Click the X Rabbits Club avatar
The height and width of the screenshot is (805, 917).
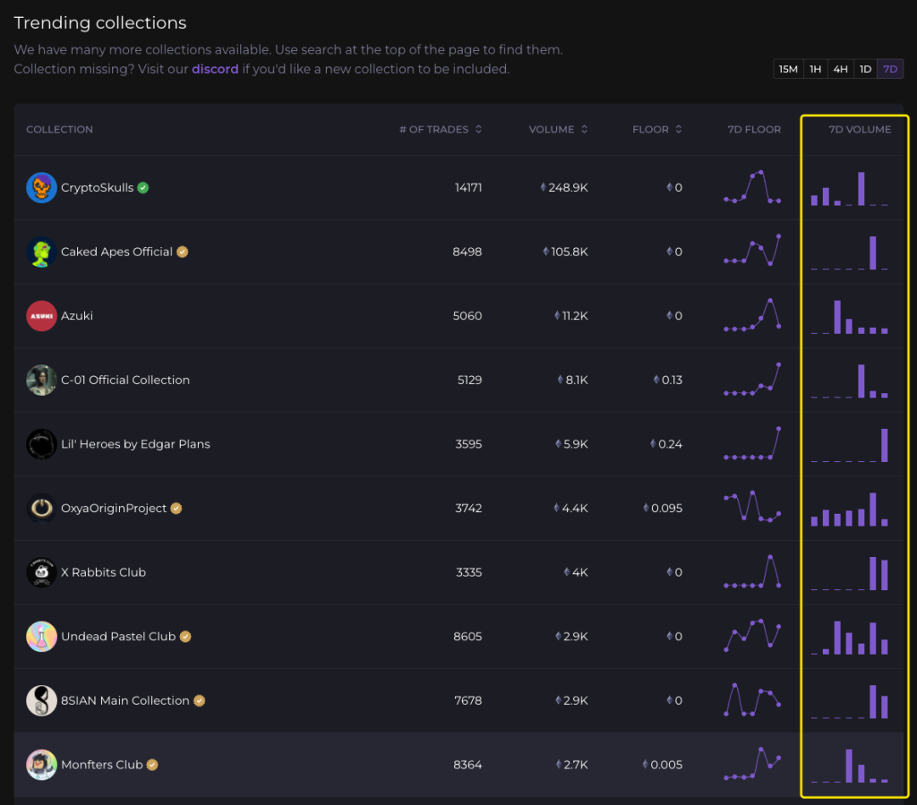pyautogui.click(x=42, y=572)
